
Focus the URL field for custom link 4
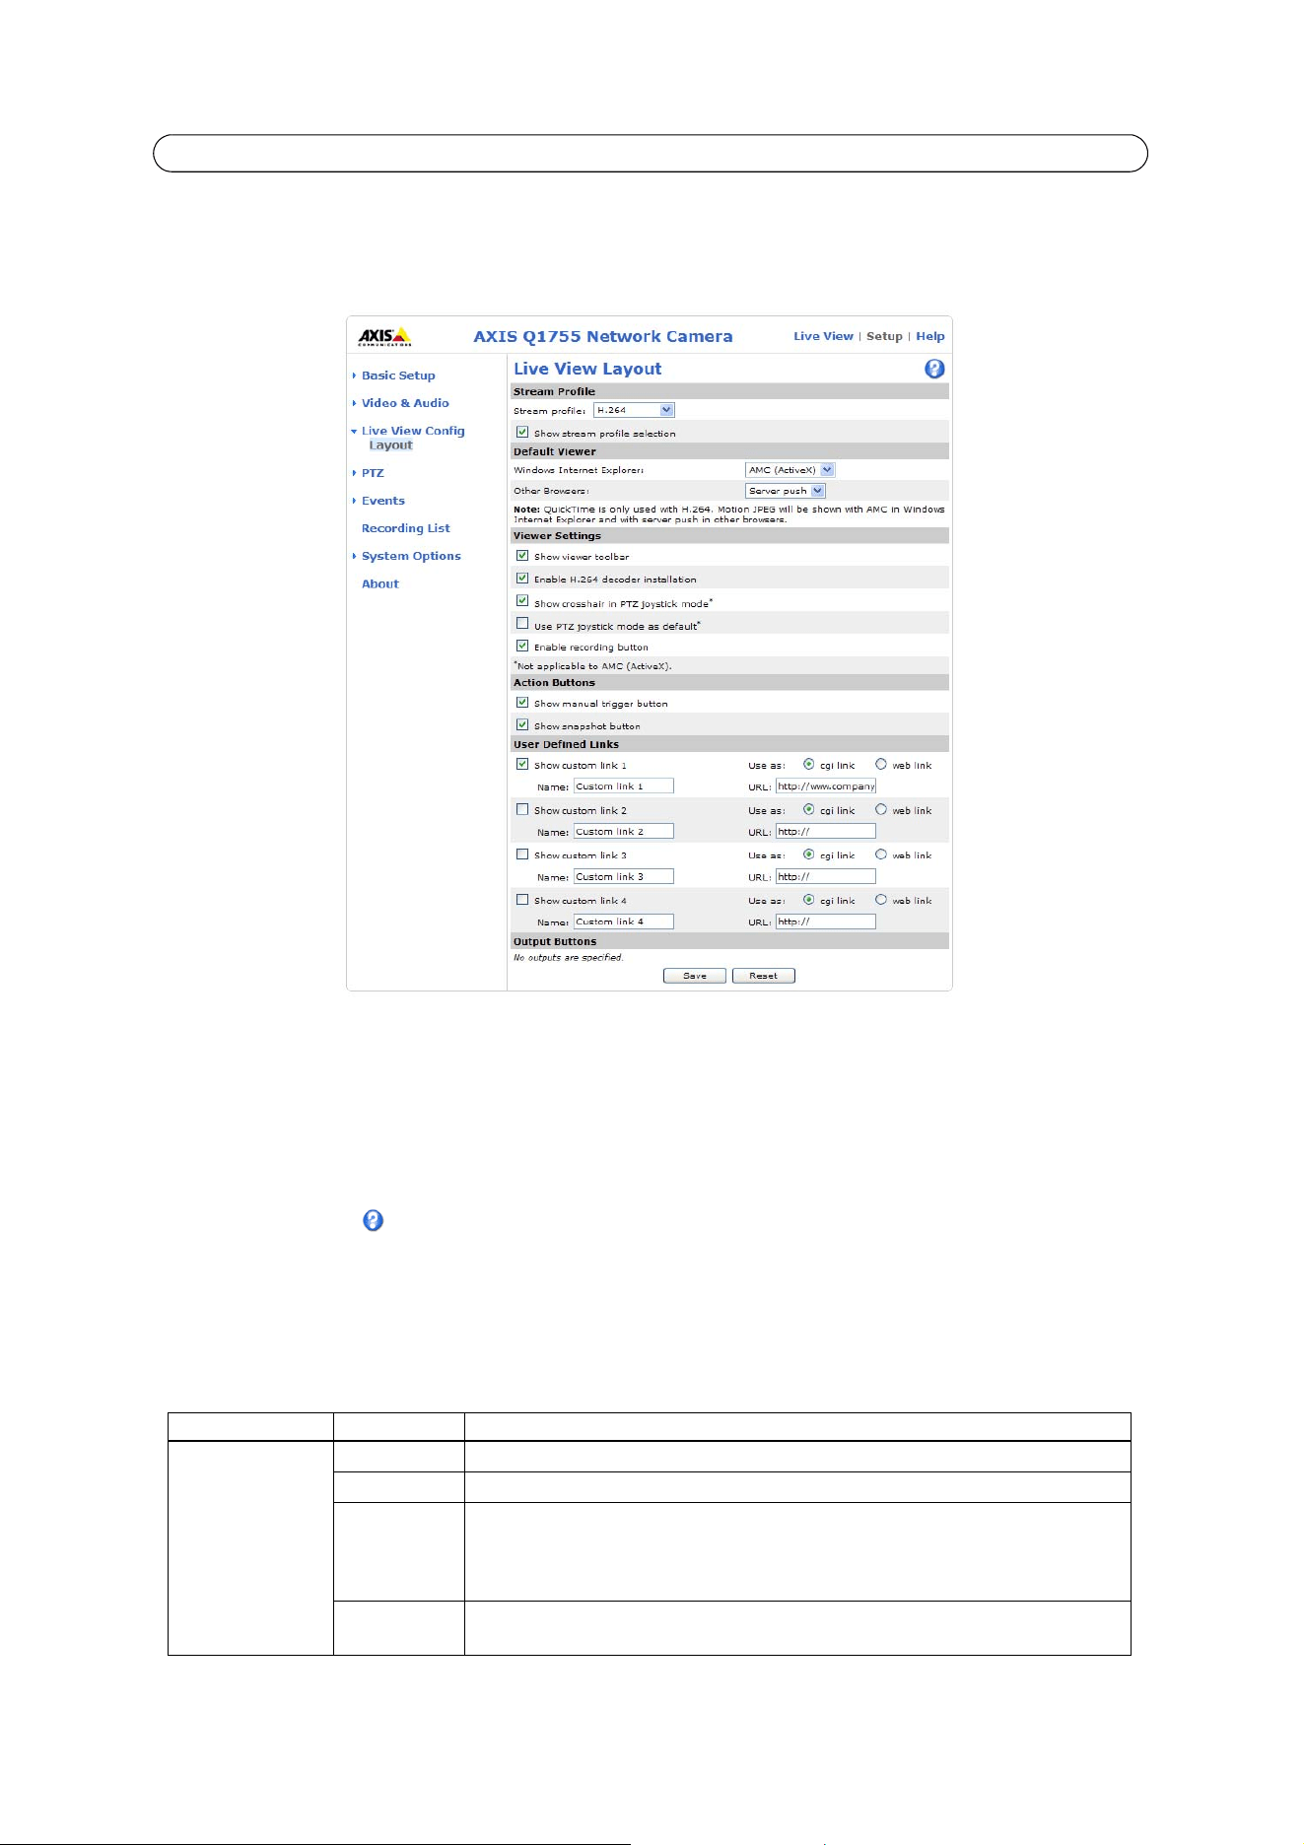pos(826,922)
